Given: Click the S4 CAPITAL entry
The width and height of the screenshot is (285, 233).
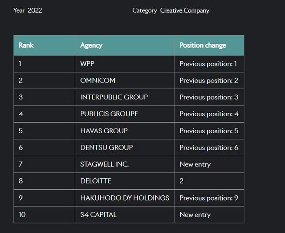Looking at the screenshot, I should [x=98, y=215].
